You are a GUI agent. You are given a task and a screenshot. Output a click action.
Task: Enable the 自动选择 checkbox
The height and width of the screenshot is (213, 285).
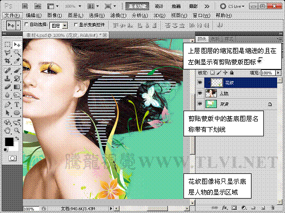26,24
